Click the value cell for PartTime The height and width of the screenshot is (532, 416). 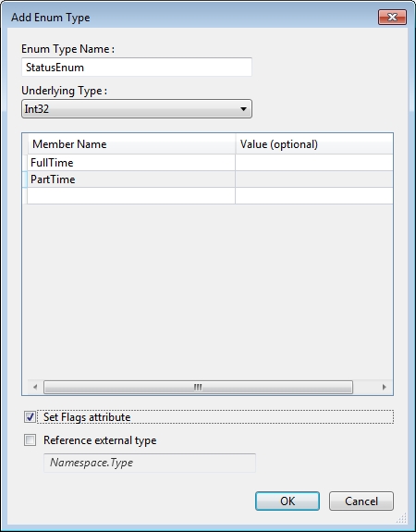point(314,179)
